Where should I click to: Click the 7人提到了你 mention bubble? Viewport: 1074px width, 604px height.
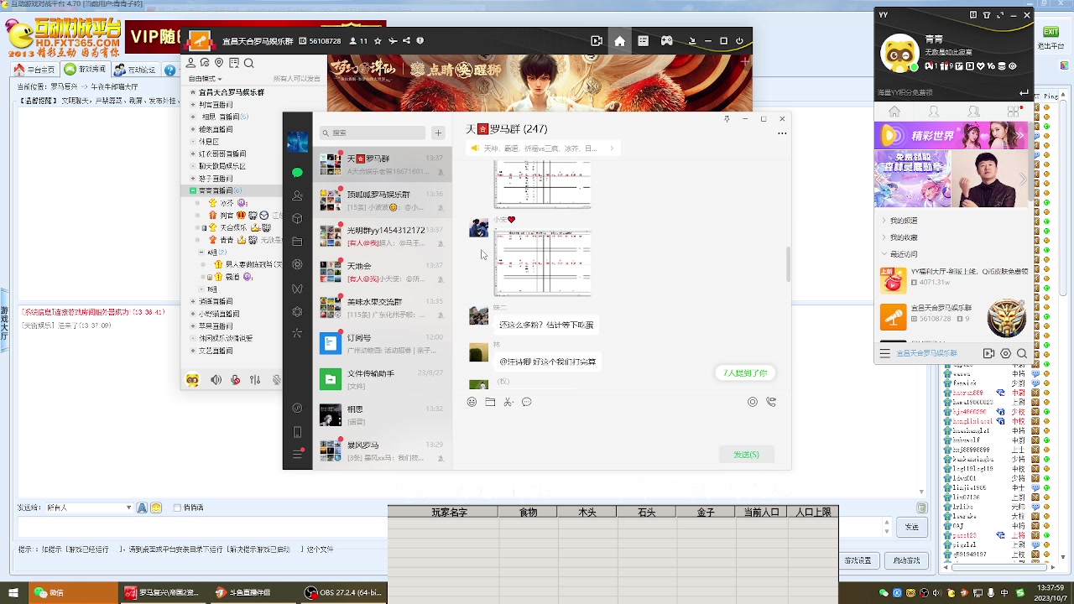coord(745,372)
